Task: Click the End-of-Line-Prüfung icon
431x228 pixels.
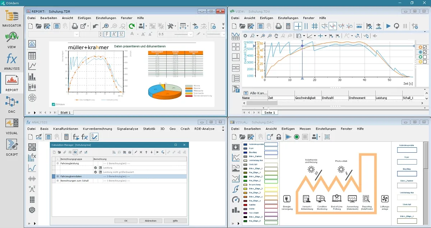Action: click(337, 199)
